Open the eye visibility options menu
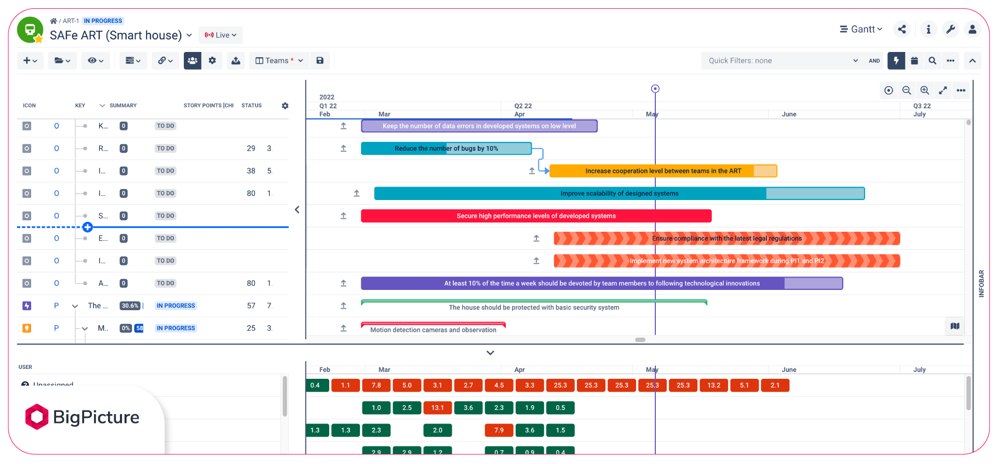This screenshot has width=997, height=464. click(95, 61)
